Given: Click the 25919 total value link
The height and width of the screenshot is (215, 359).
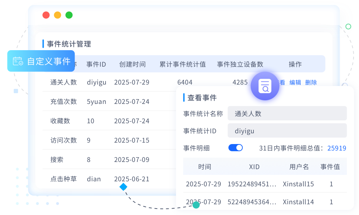Looking at the screenshot, I should point(337,148).
